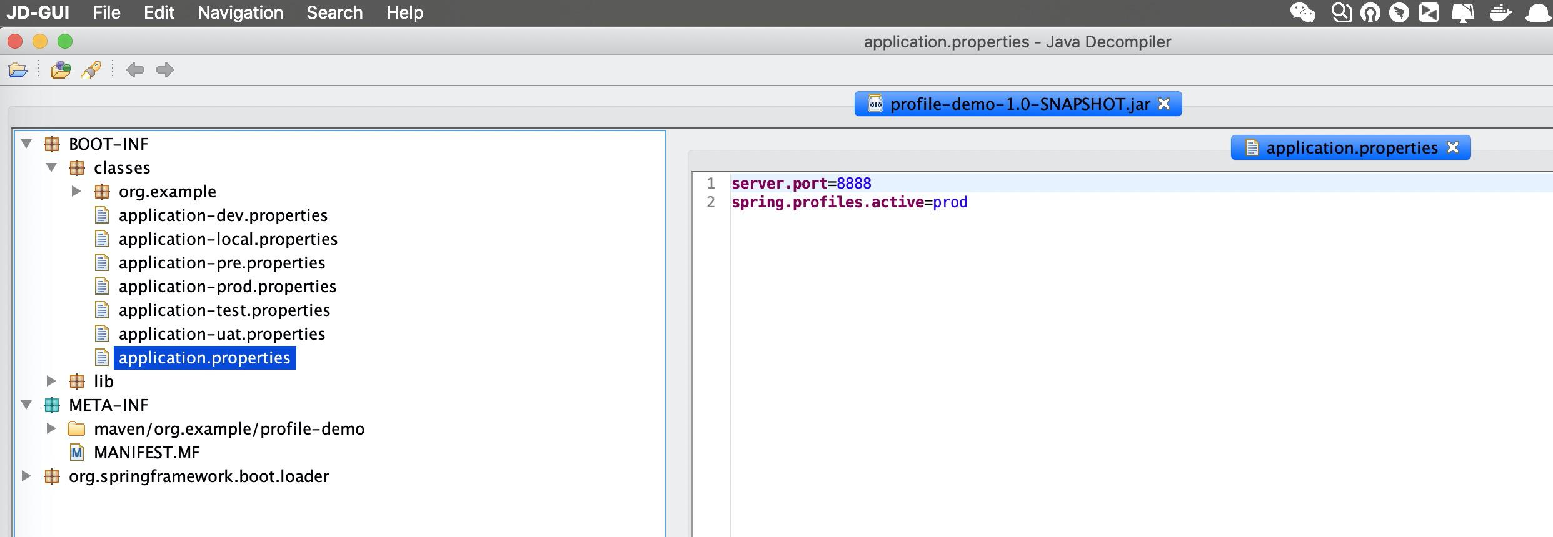Open the Search menu
This screenshot has width=1553, height=537.
click(334, 12)
